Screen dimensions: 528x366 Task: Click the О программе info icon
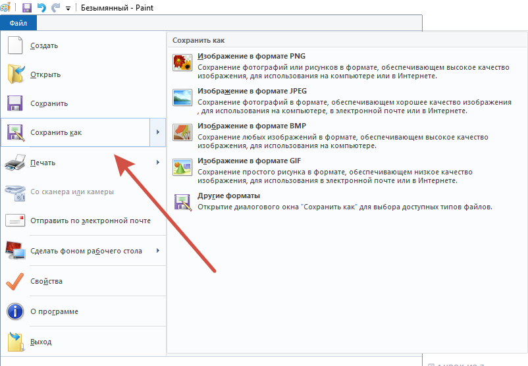(15, 311)
